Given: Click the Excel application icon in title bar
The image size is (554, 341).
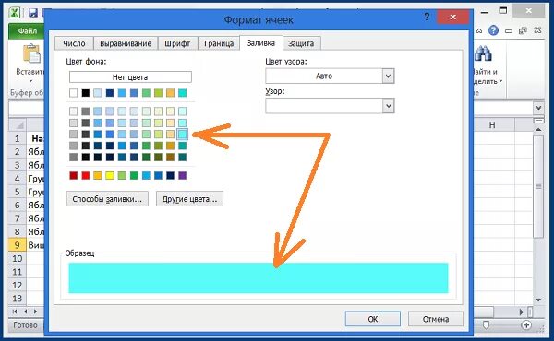Looking at the screenshot, I should (x=15, y=13).
